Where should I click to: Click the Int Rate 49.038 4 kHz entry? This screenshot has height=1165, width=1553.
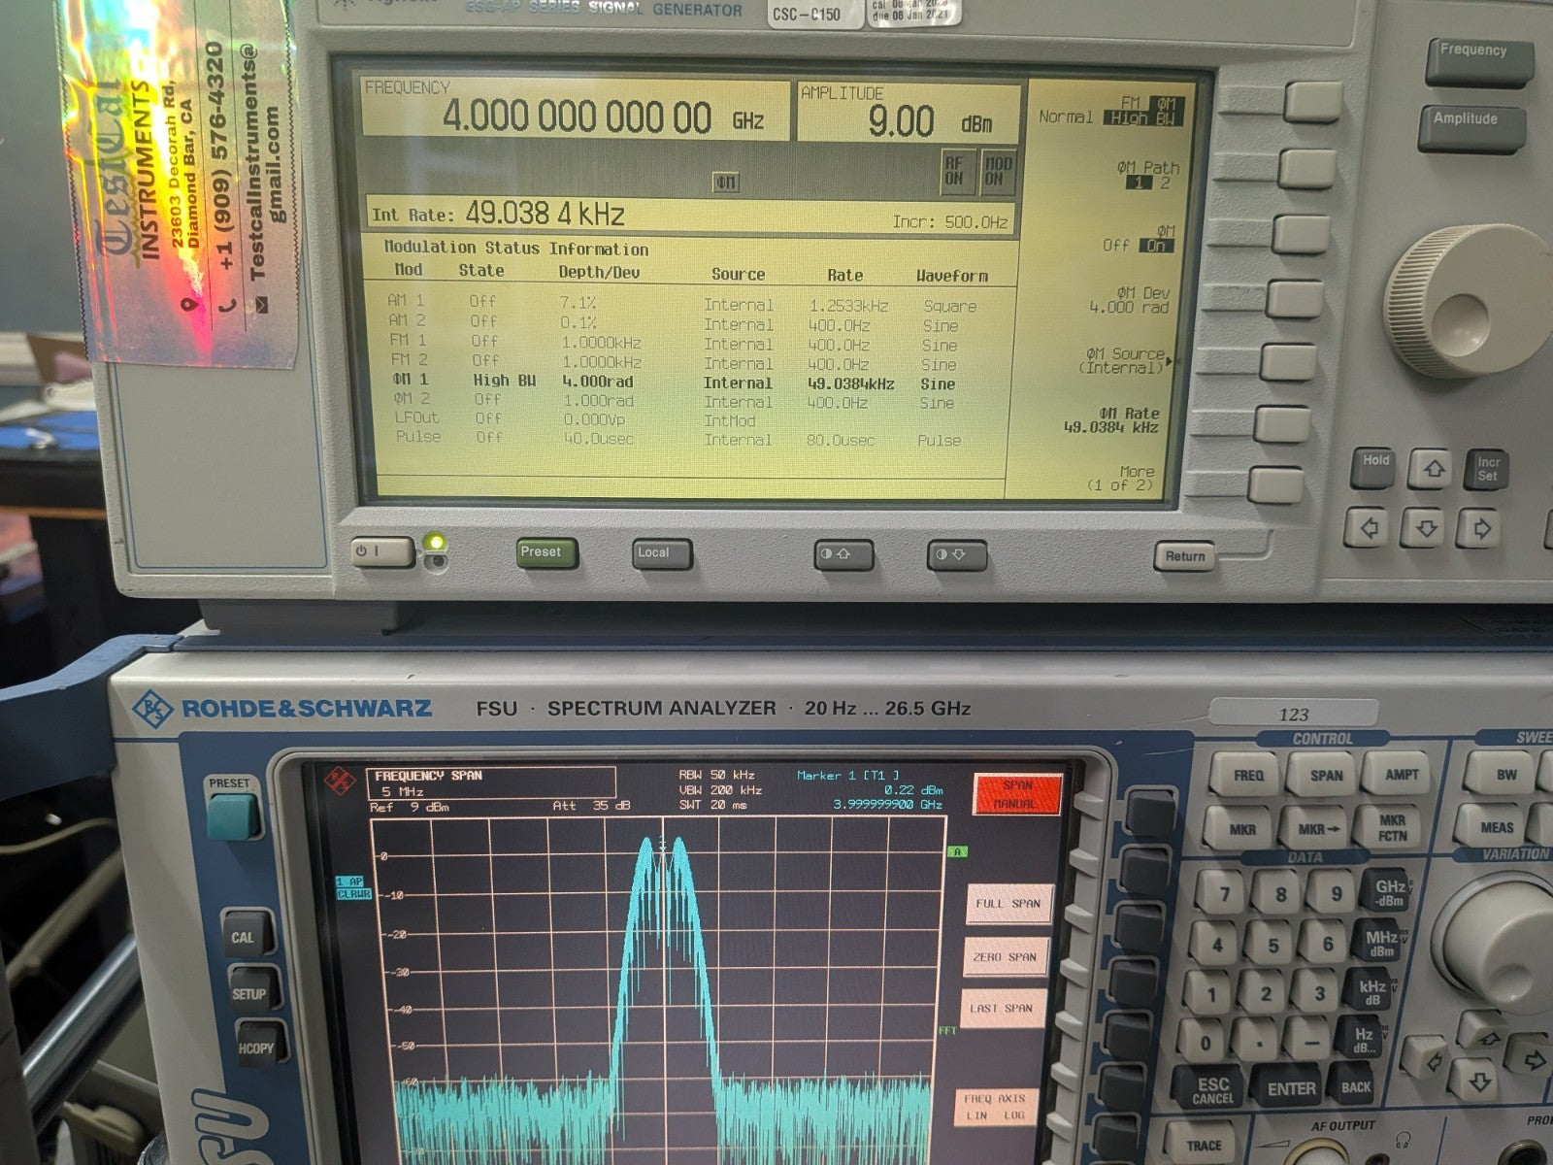(692, 215)
